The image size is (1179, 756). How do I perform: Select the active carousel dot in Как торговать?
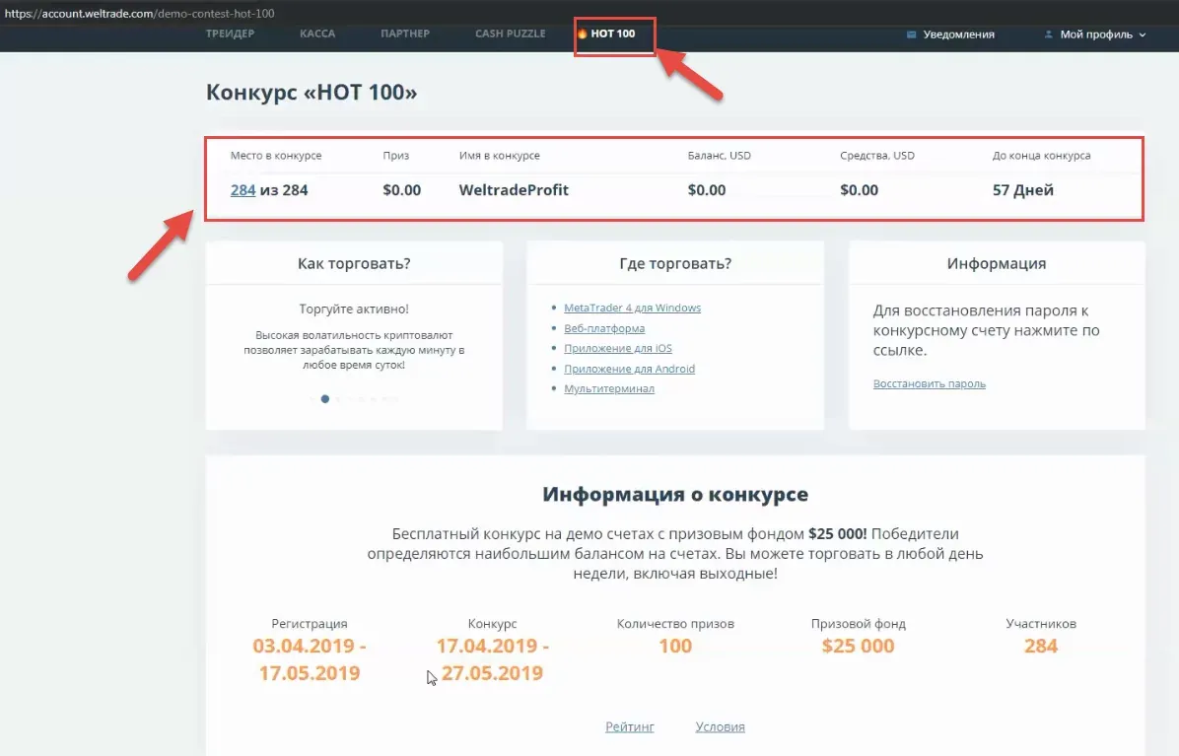(325, 399)
